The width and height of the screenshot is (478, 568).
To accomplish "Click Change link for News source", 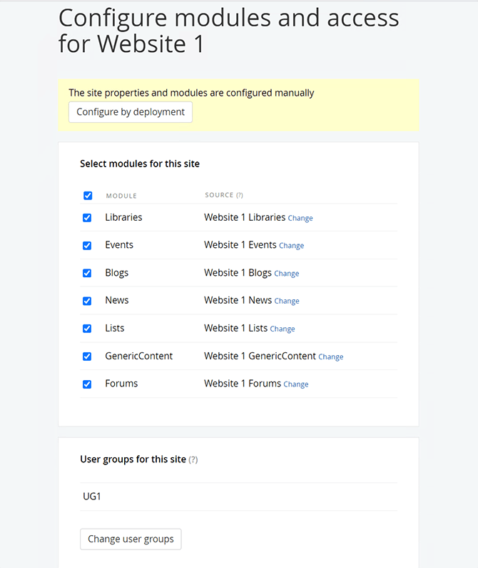I will pos(287,302).
